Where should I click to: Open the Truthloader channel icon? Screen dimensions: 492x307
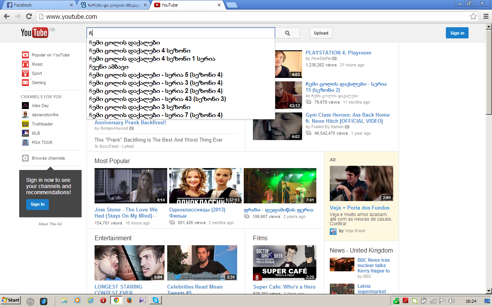click(25, 124)
